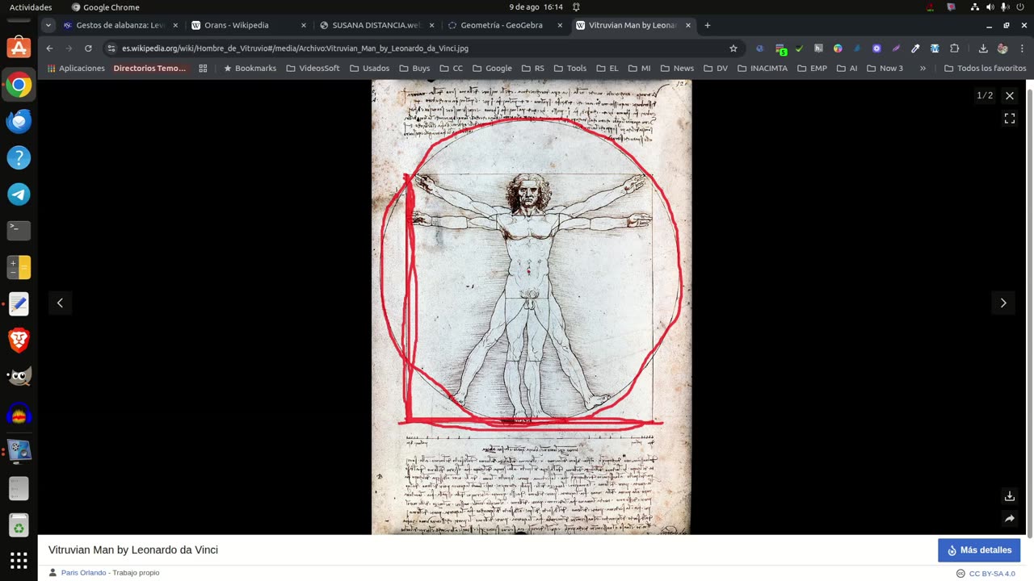View site information icon in address bar
The width and height of the screenshot is (1034, 581).
pyautogui.click(x=111, y=48)
